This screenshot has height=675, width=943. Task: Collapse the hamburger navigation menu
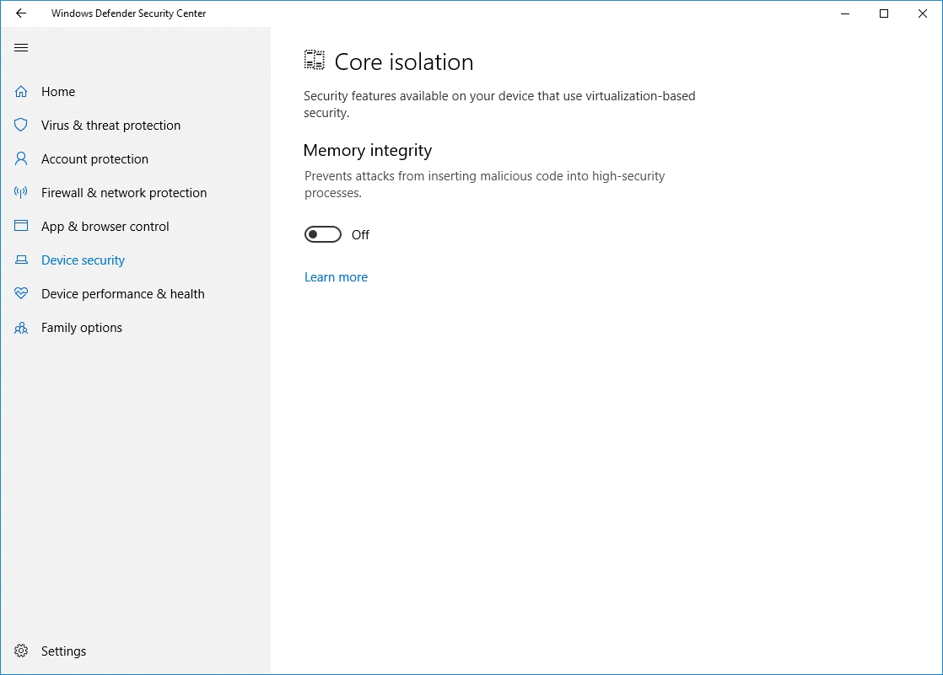21,48
